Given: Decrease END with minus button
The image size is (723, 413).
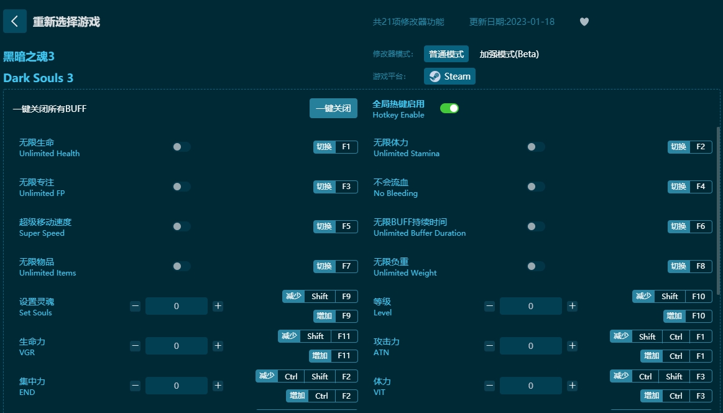Looking at the screenshot, I should click(x=135, y=386).
